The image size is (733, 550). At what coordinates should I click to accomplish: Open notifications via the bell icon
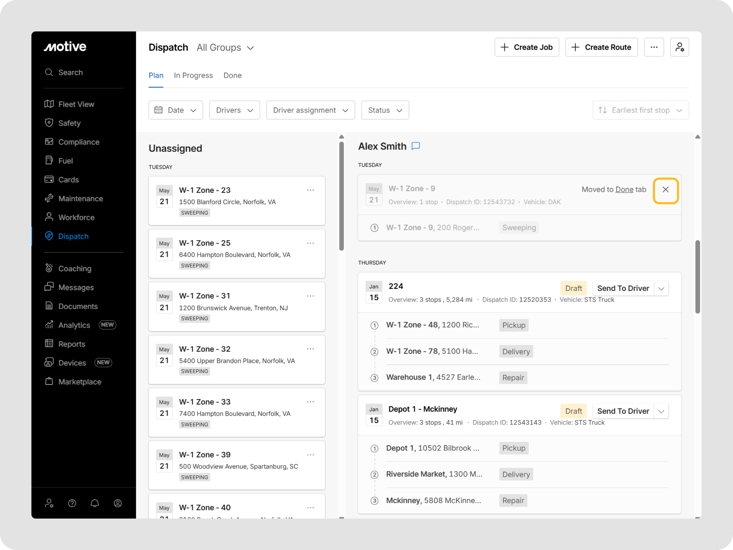point(95,503)
